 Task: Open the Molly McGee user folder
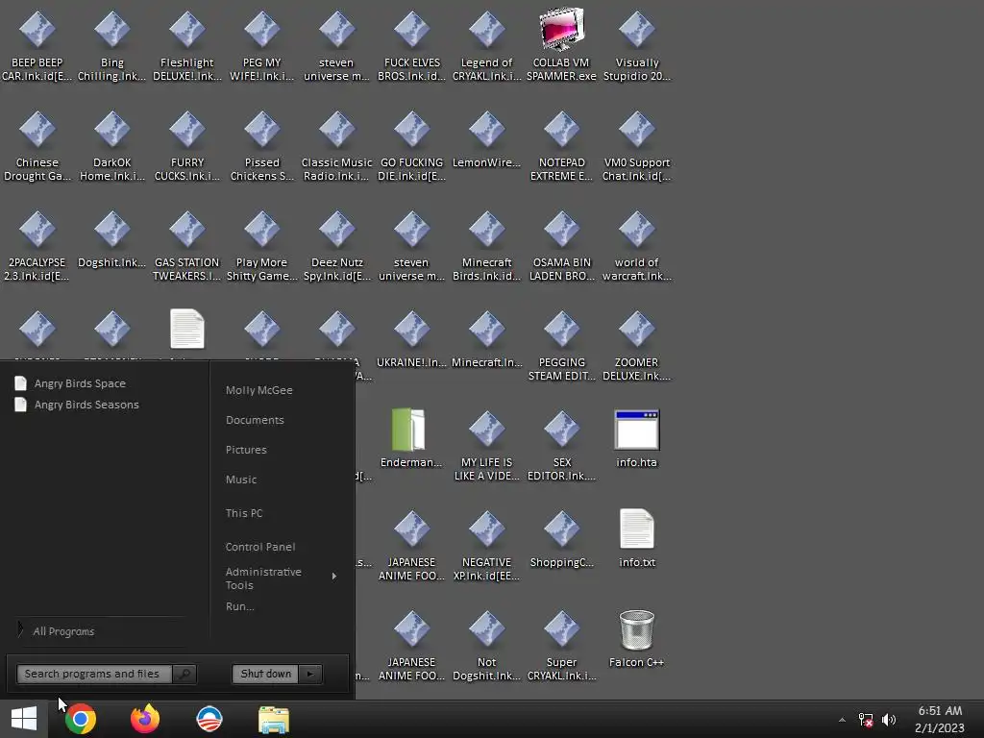[x=259, y=390]
